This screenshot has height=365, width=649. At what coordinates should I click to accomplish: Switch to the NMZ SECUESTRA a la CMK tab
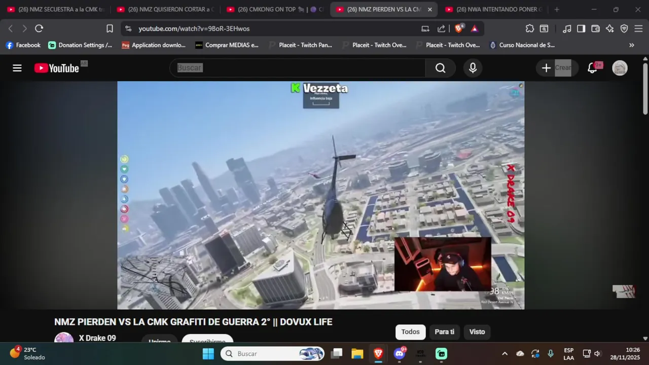[x=56, y=9]
